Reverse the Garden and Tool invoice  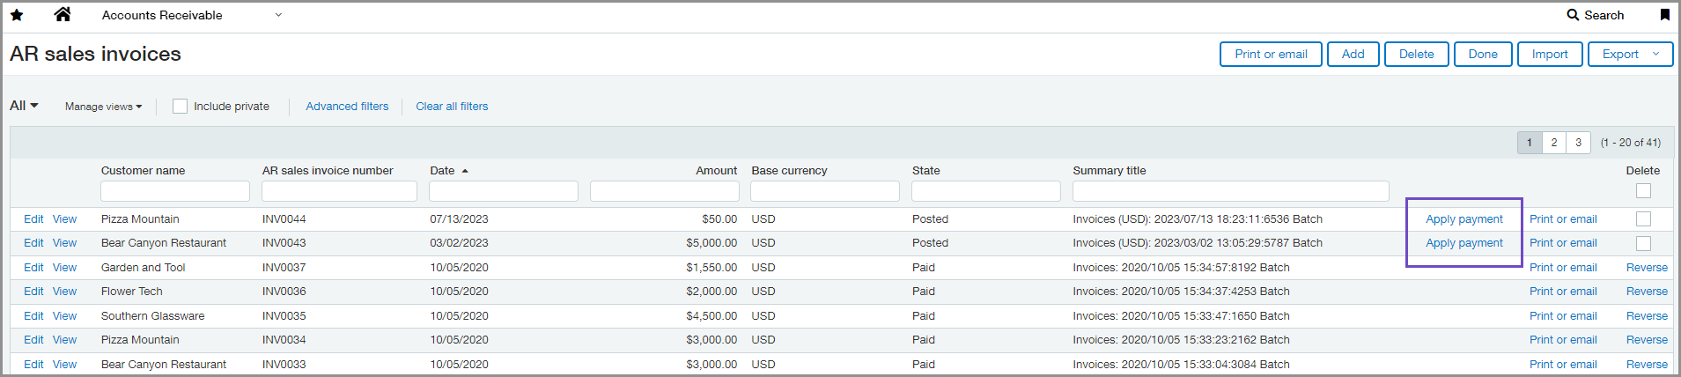click(1647, 268)
